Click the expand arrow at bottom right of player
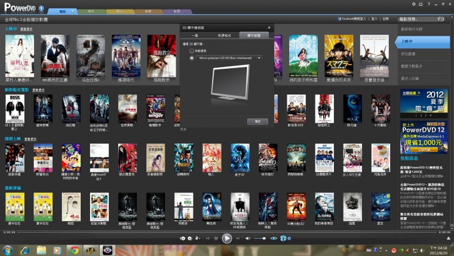This screenshot has width=454, height=256. pos(449,238)
